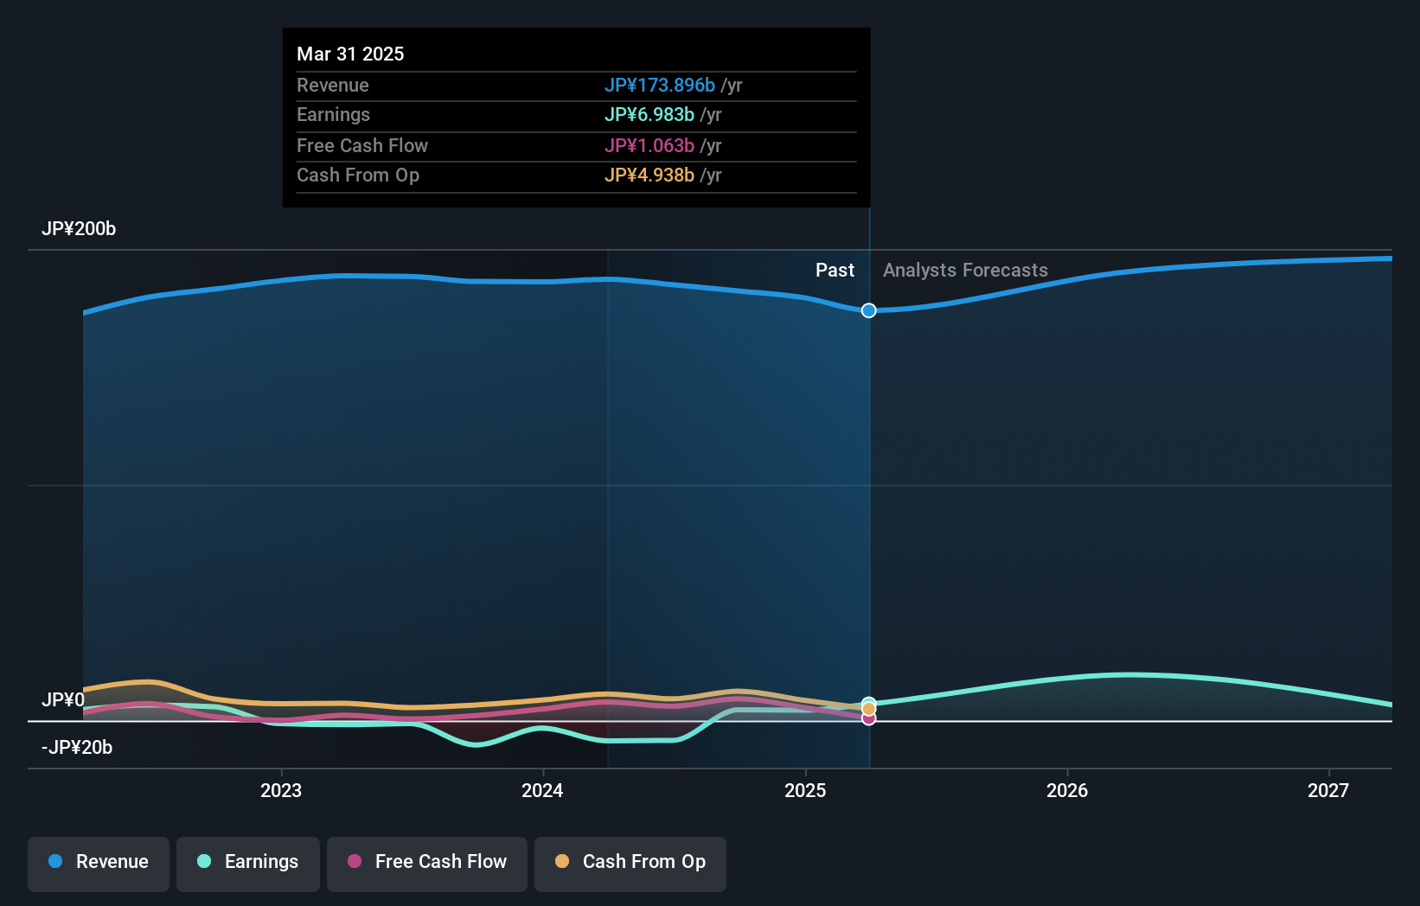Click the JP¥0 y-axis label
Viewport: 1420px width, 906px height.
click(63, 699)
